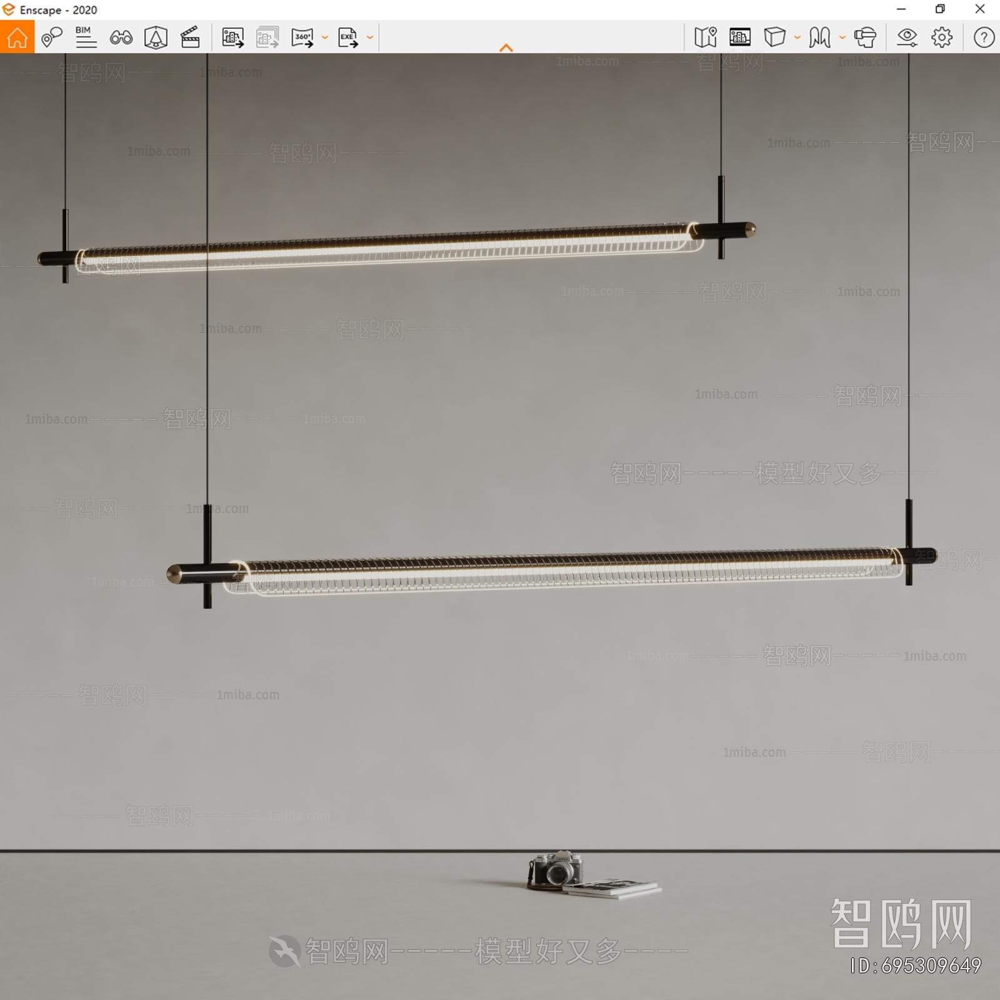Screen dimensions: 1000x1000
Task: Export the EXE standalone file
Action: [348, 37]
